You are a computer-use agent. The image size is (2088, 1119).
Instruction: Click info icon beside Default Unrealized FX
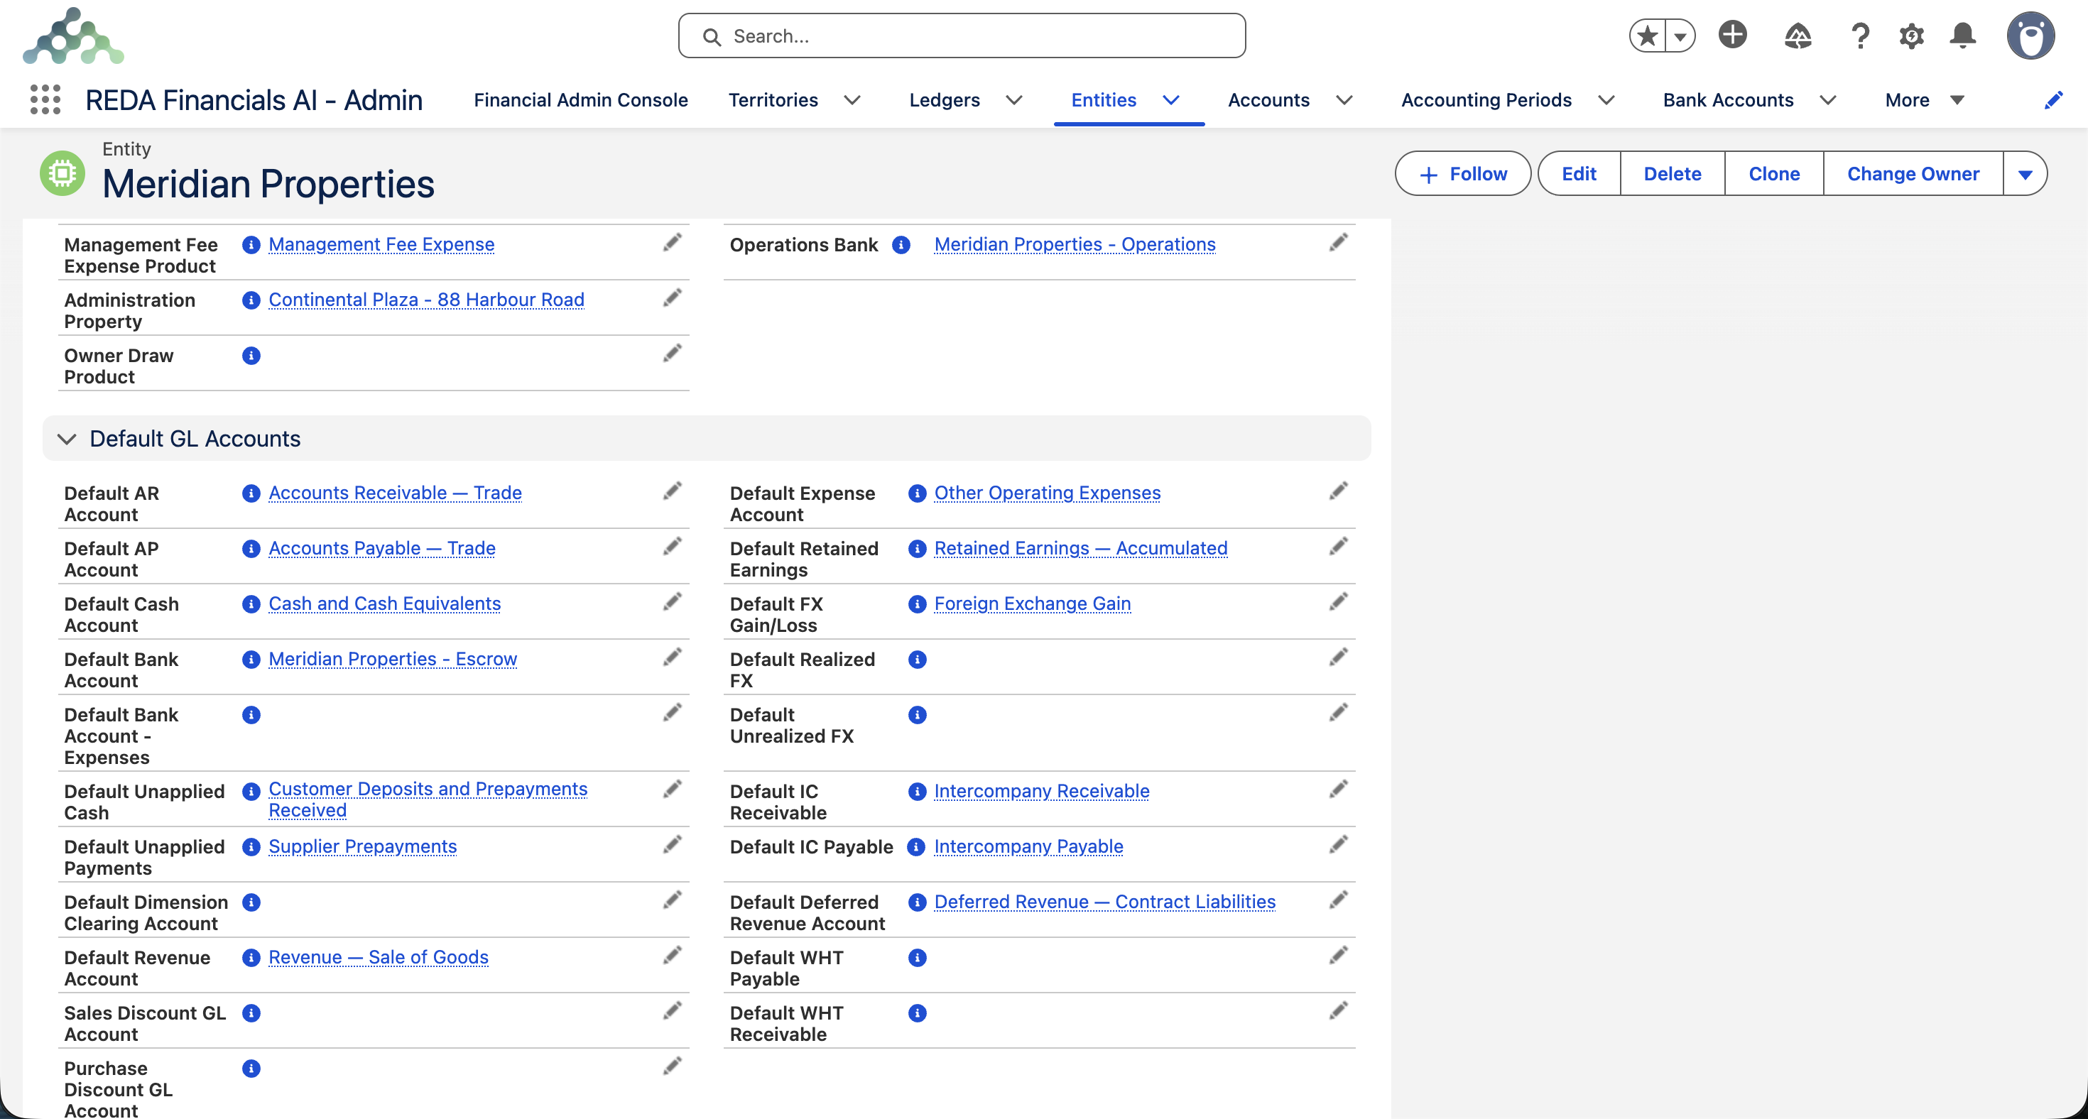917,715
